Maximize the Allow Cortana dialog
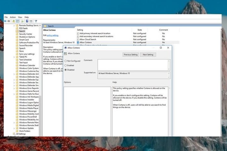The image size is (227, 151). click(x=161, y=48)
